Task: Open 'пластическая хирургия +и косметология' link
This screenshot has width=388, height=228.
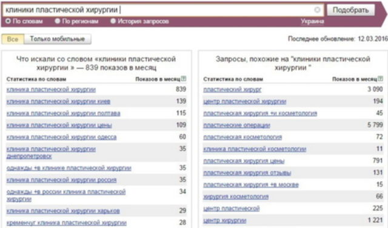Action: (x=260, y=113)
